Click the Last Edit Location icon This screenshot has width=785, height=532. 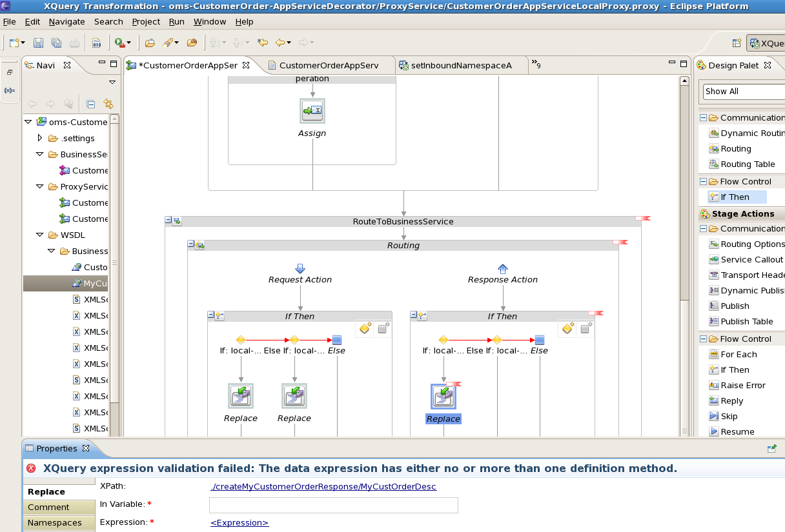click(x=262, y=43)
